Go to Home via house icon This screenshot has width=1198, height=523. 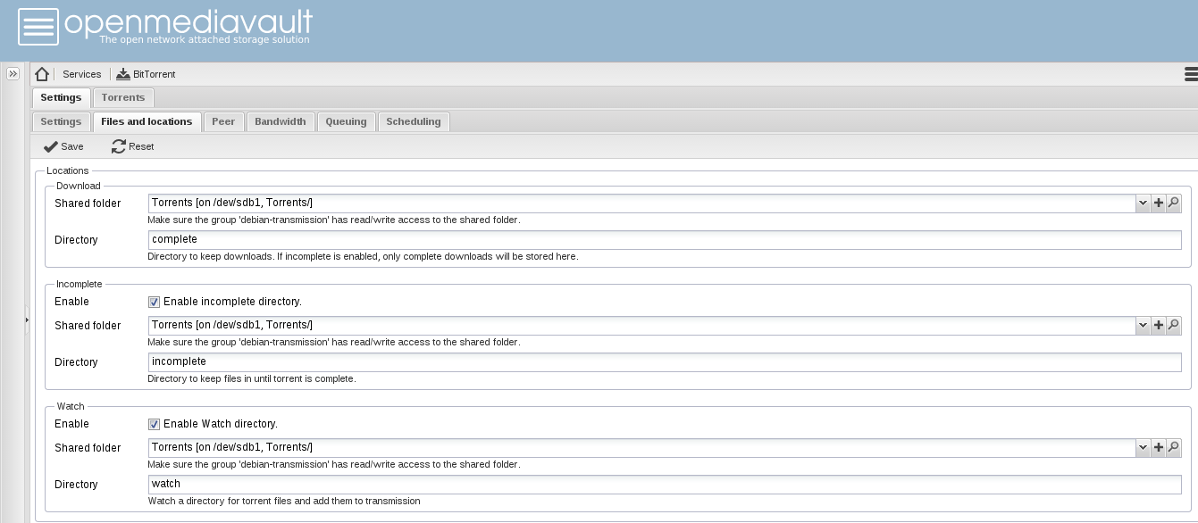pyautogui.click(x=42, y=74)
